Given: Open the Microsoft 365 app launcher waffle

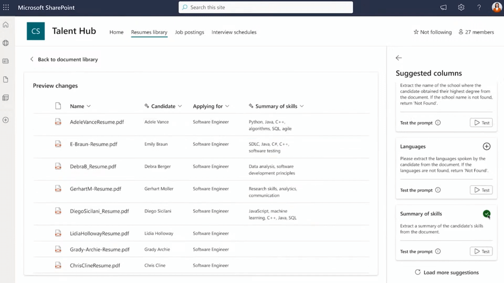Looking at the screenshot, I should tap(6, 7).
